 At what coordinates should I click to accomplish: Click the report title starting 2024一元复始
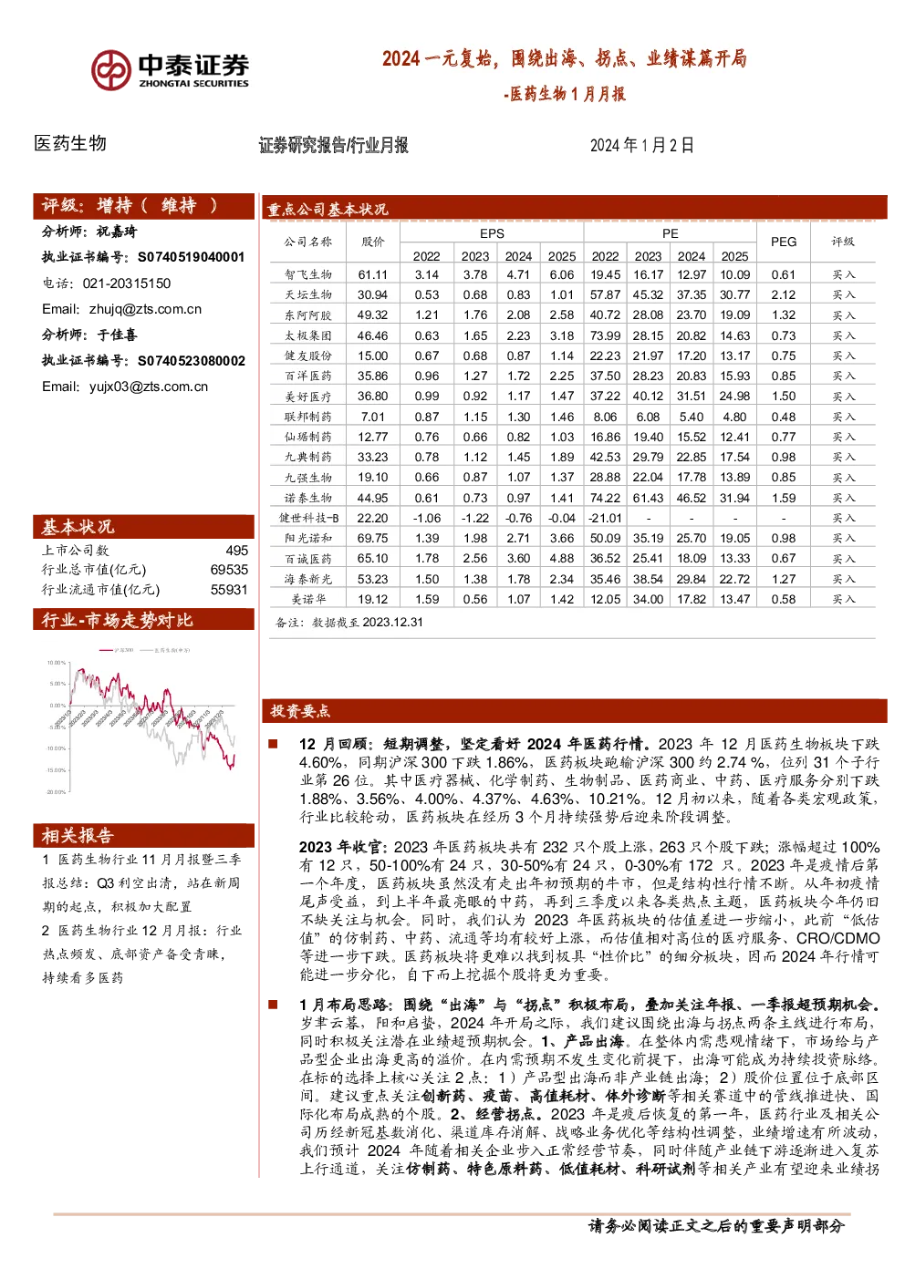pyautogui.click(x=564, y=58)
